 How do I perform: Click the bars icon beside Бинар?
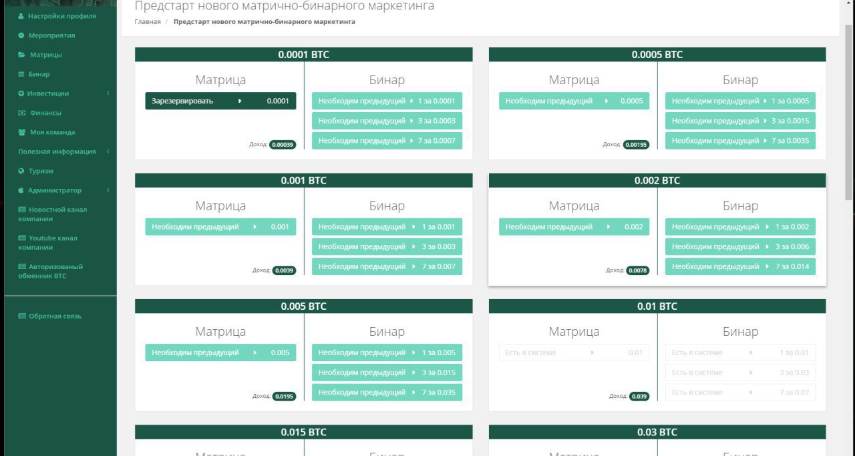pyautogui.click(x=21, y=74)
